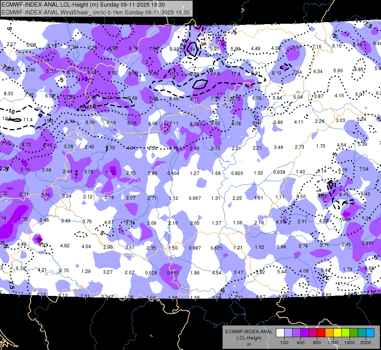This screenshot has width=381, height=350.
Task: Click the wind shear value 0.938
Action: 279,172
